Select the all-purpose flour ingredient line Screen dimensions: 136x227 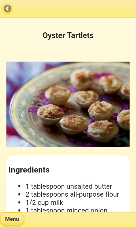pos(72,194)
